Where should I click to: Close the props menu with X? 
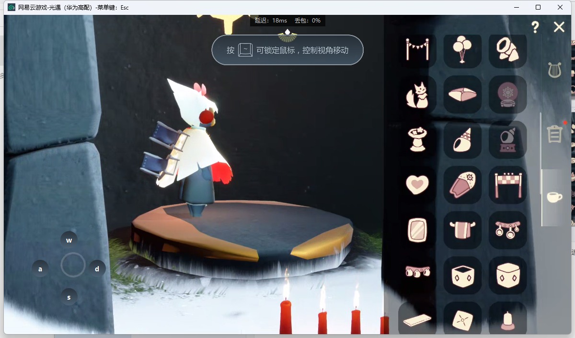click(x=559, y=27)
